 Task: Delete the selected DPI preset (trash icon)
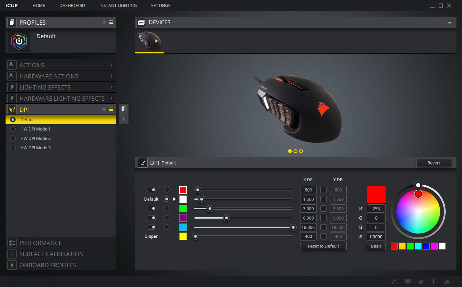(123, 118)
